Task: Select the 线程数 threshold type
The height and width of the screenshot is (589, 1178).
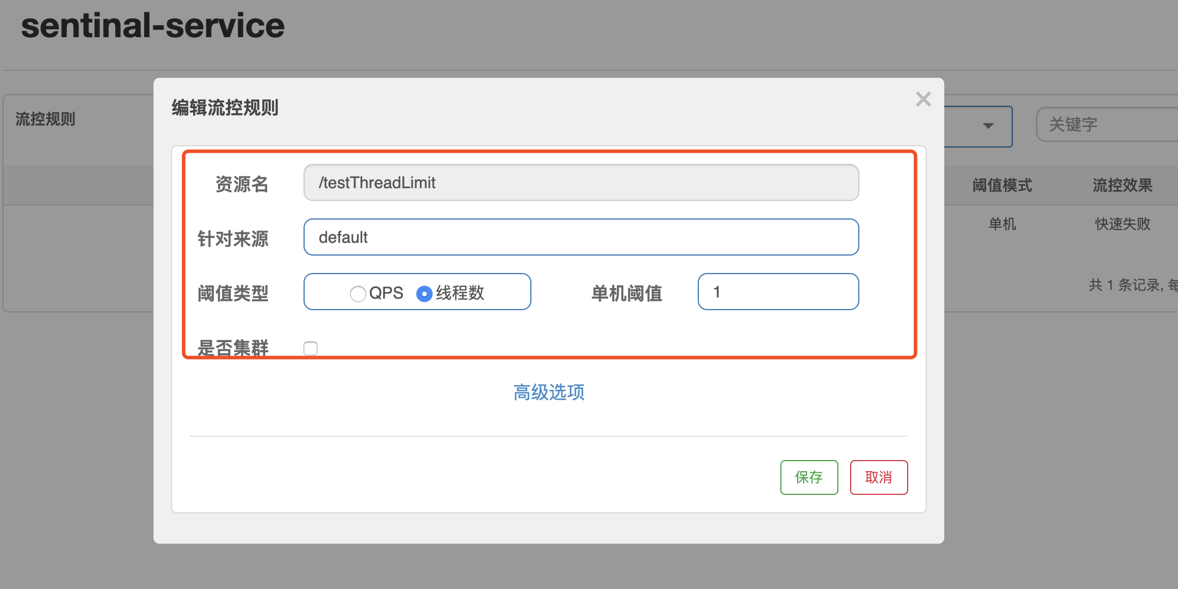Action: coord(425,293)
